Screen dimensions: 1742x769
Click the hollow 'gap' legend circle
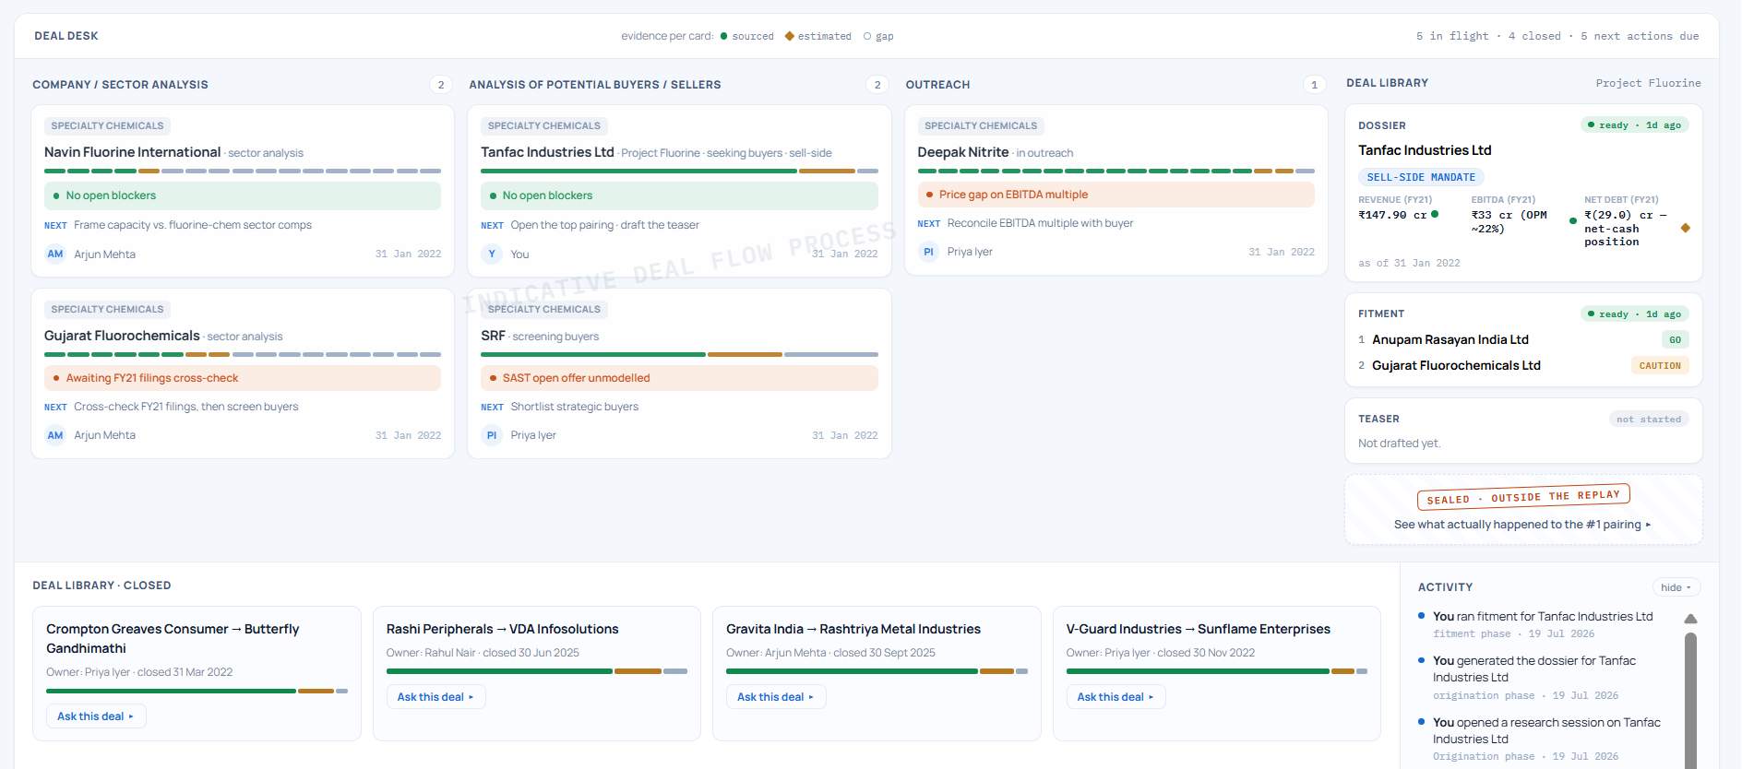coord(867,36)
